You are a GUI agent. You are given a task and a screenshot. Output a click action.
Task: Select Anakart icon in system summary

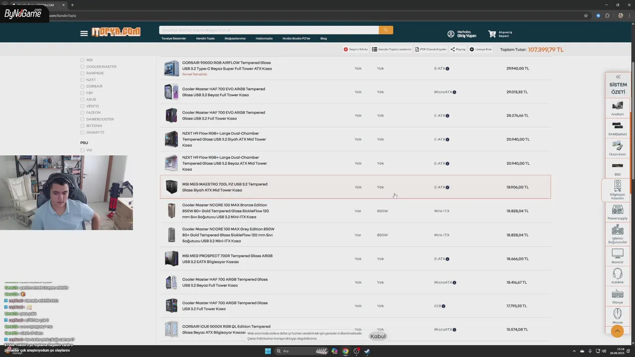(618, 106)
